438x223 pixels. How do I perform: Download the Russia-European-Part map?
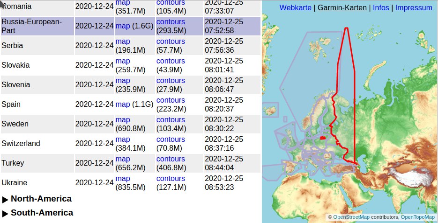tap(123, 26)
